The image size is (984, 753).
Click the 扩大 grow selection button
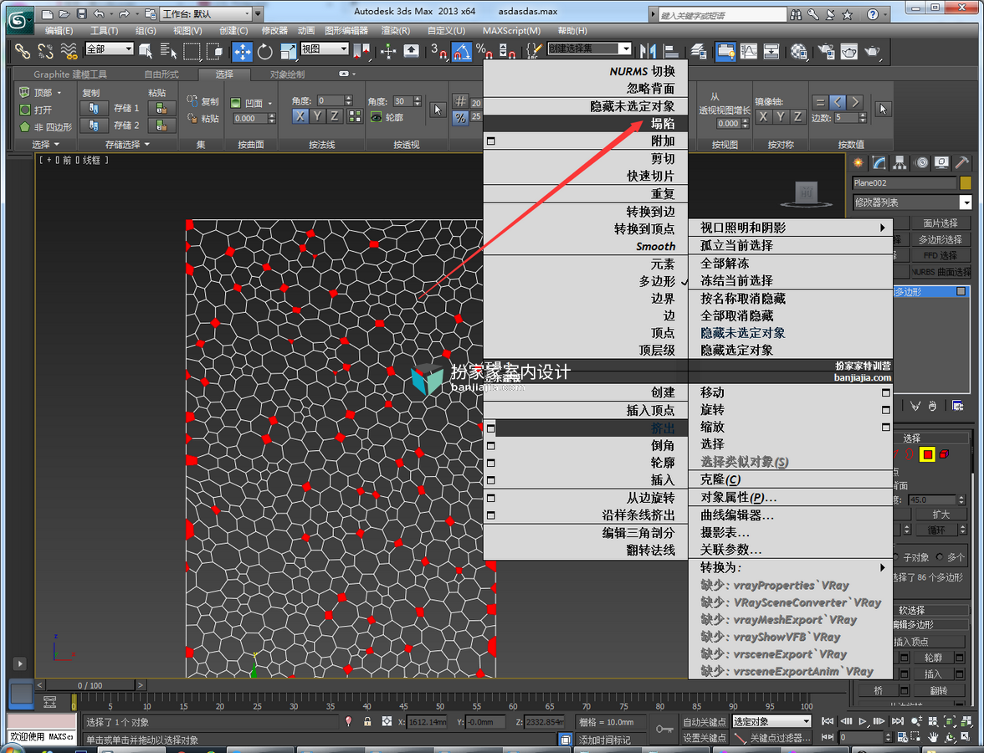pyautogui.click(x=940, y=515)
